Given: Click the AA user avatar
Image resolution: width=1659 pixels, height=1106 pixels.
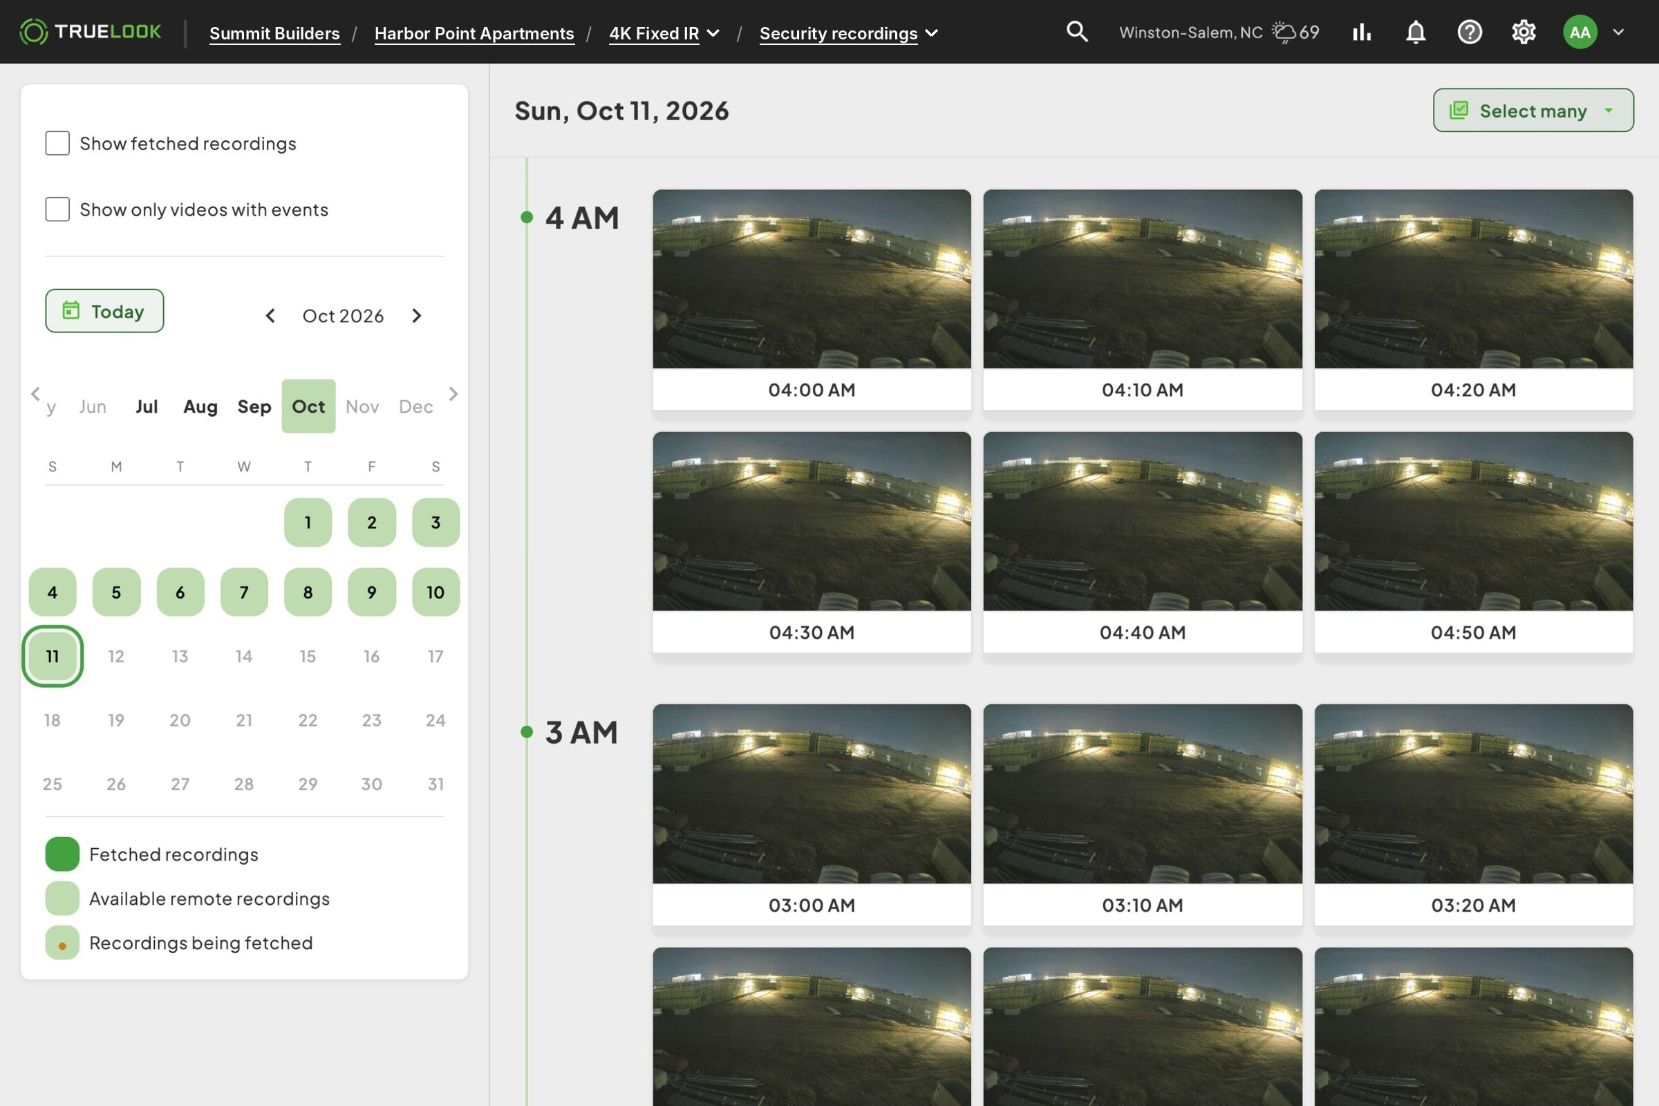Looking at the screenshot, I should click(x=1580, y=32).
